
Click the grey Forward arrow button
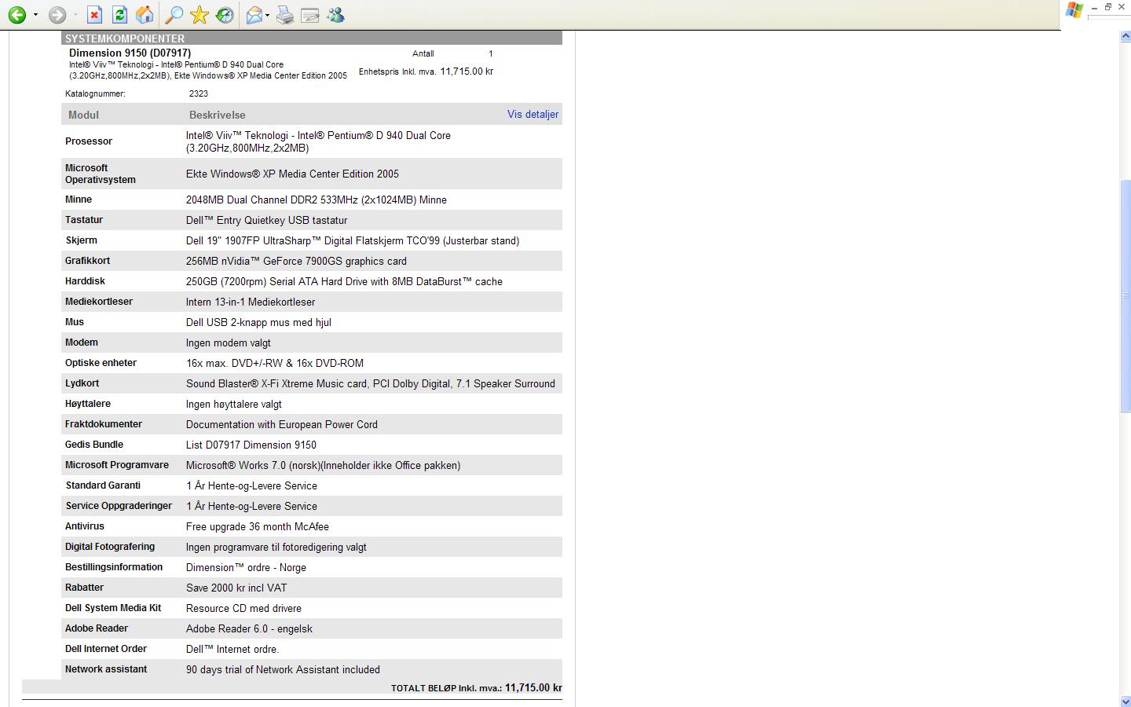point(57,15)
